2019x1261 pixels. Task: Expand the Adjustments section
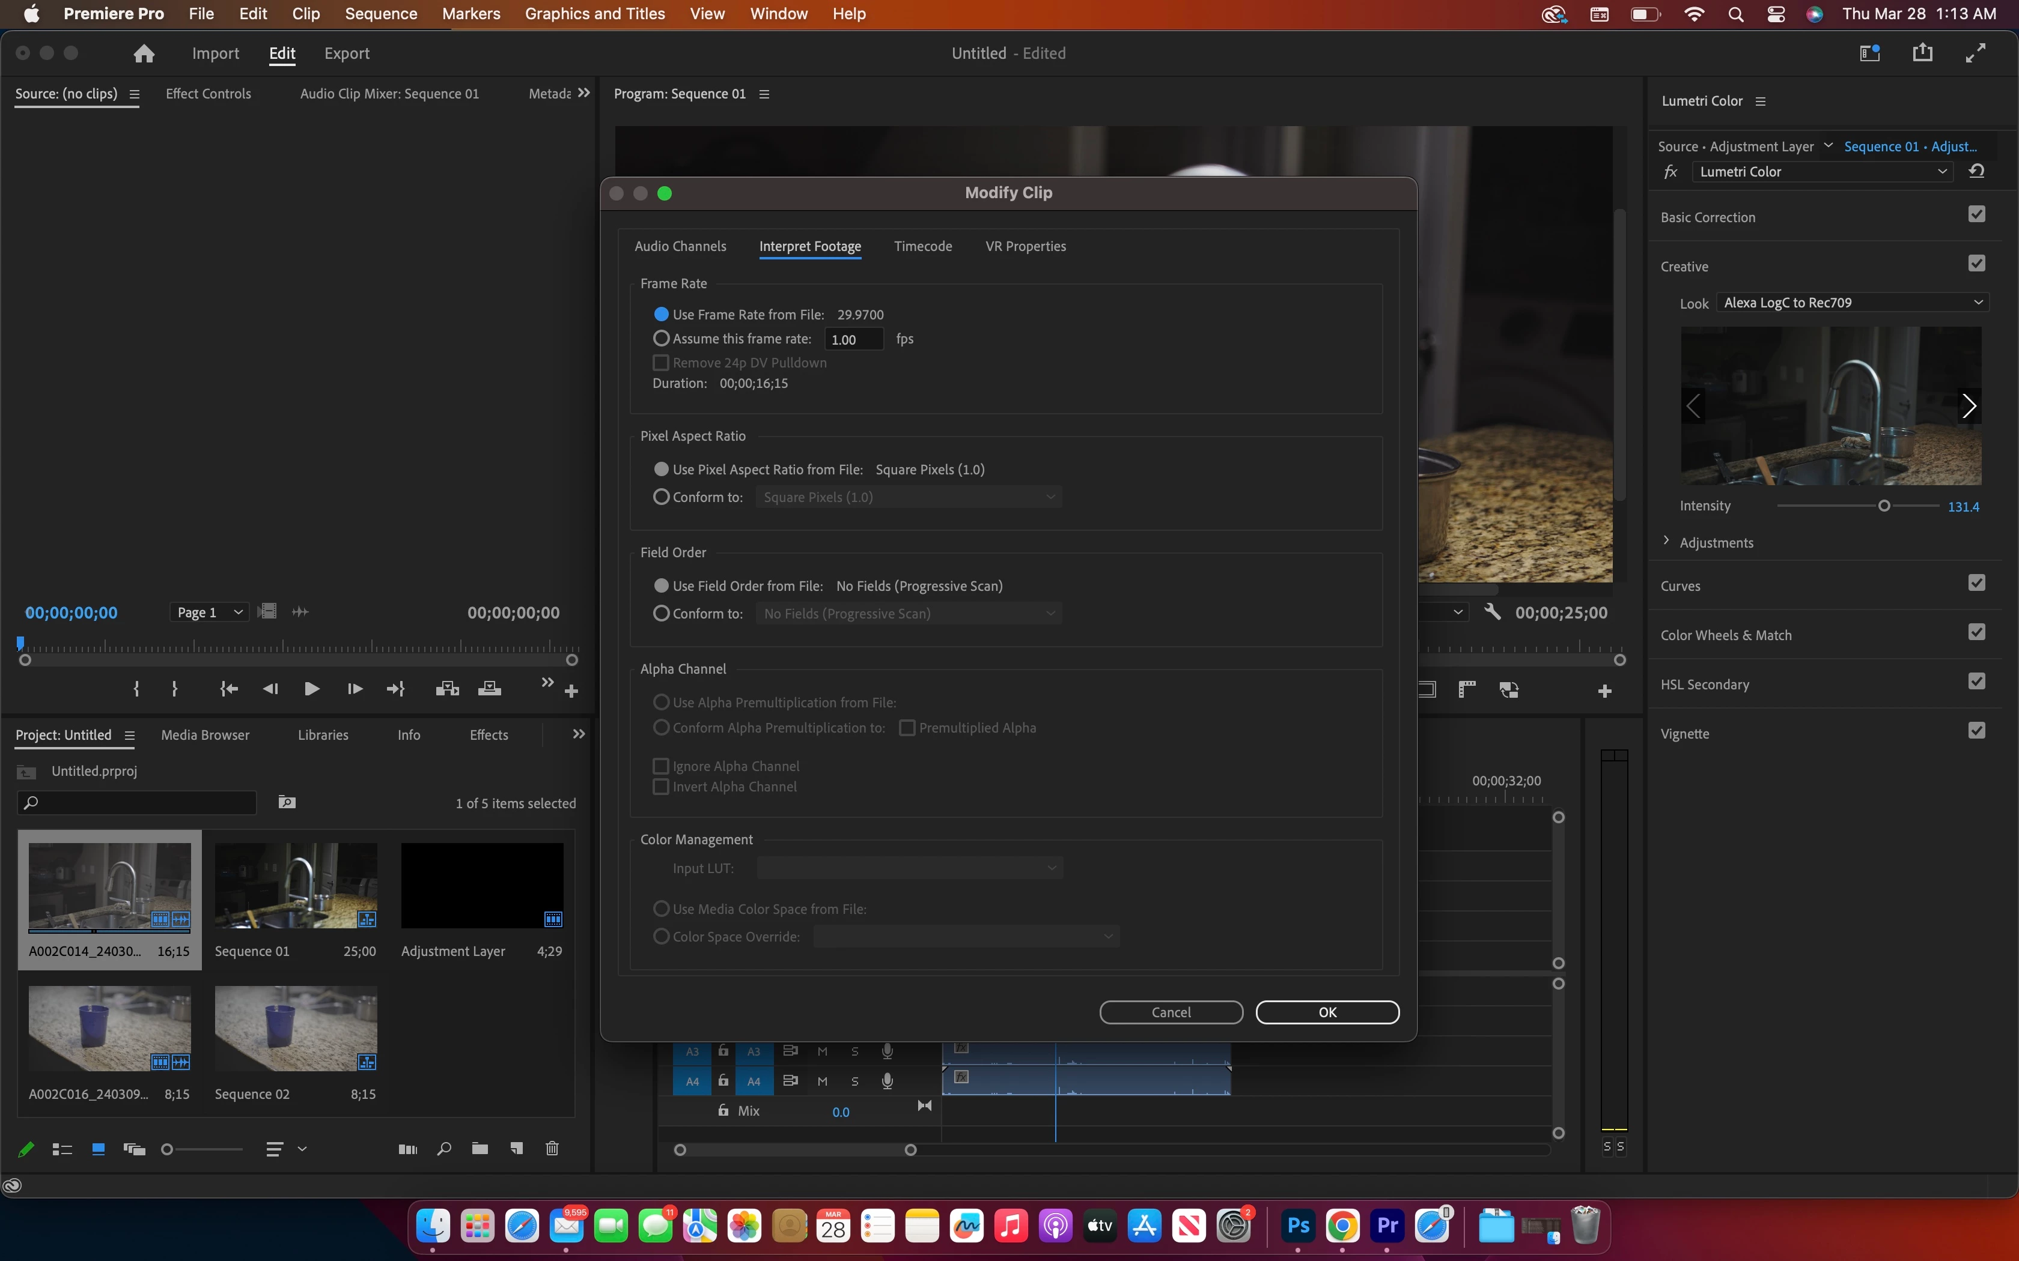coord(1666,541)
